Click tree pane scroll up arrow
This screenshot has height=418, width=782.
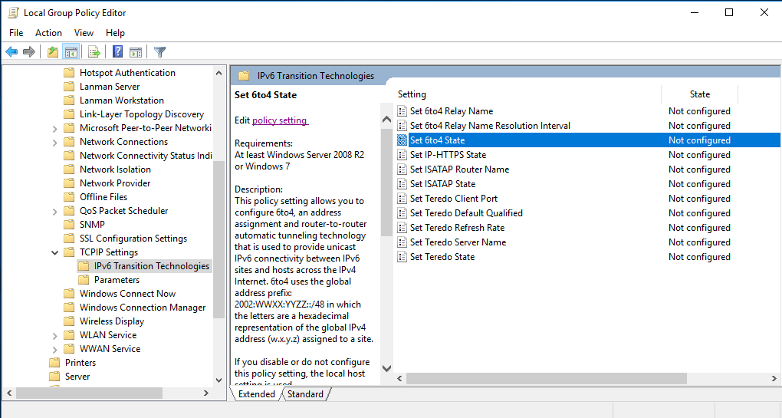pos(219,73)
